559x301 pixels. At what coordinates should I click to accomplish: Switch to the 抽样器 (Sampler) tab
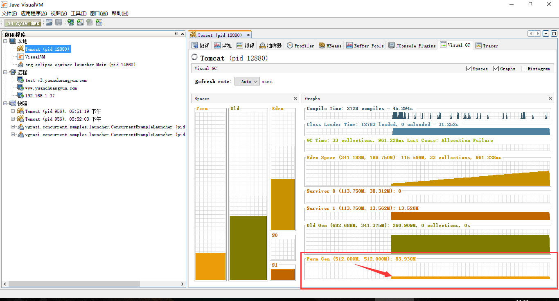(270, 46)
